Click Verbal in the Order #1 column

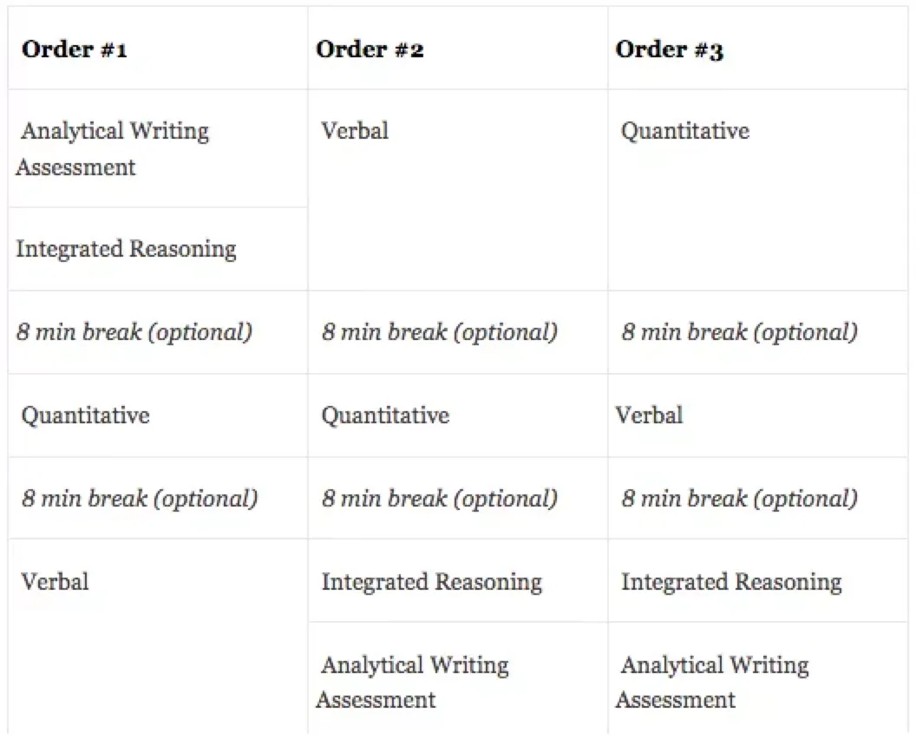click(55, 581)
